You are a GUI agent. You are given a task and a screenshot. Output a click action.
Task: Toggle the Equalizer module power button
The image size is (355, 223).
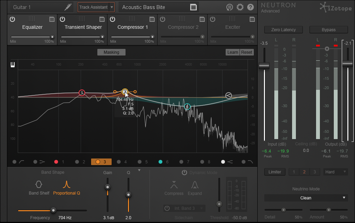[x=13, y=19]
